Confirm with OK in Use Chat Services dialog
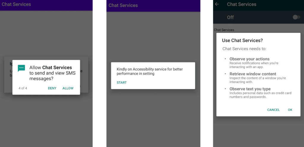Screen dimensions: 304x147 pyautogui.click(x=290, y=110)
